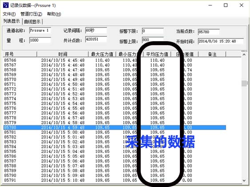Click max pressure 110.40 in row 85766
Screen dimensions: 250x187
coord(103,60)
